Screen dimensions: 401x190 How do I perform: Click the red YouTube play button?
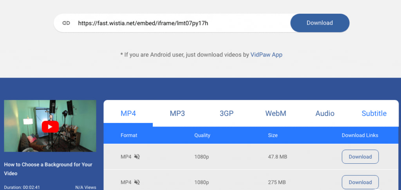pos(50,127)
